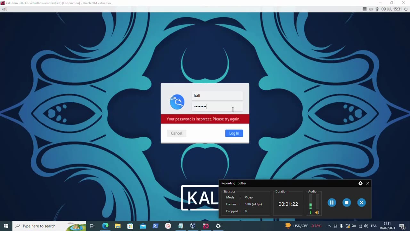The image size is (410, 231).
Task: Focus the password field with dots
Action: 217,107
